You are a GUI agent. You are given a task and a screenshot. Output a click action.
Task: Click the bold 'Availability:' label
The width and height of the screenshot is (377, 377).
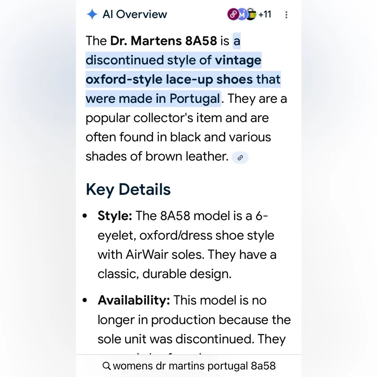click(134, 300)
